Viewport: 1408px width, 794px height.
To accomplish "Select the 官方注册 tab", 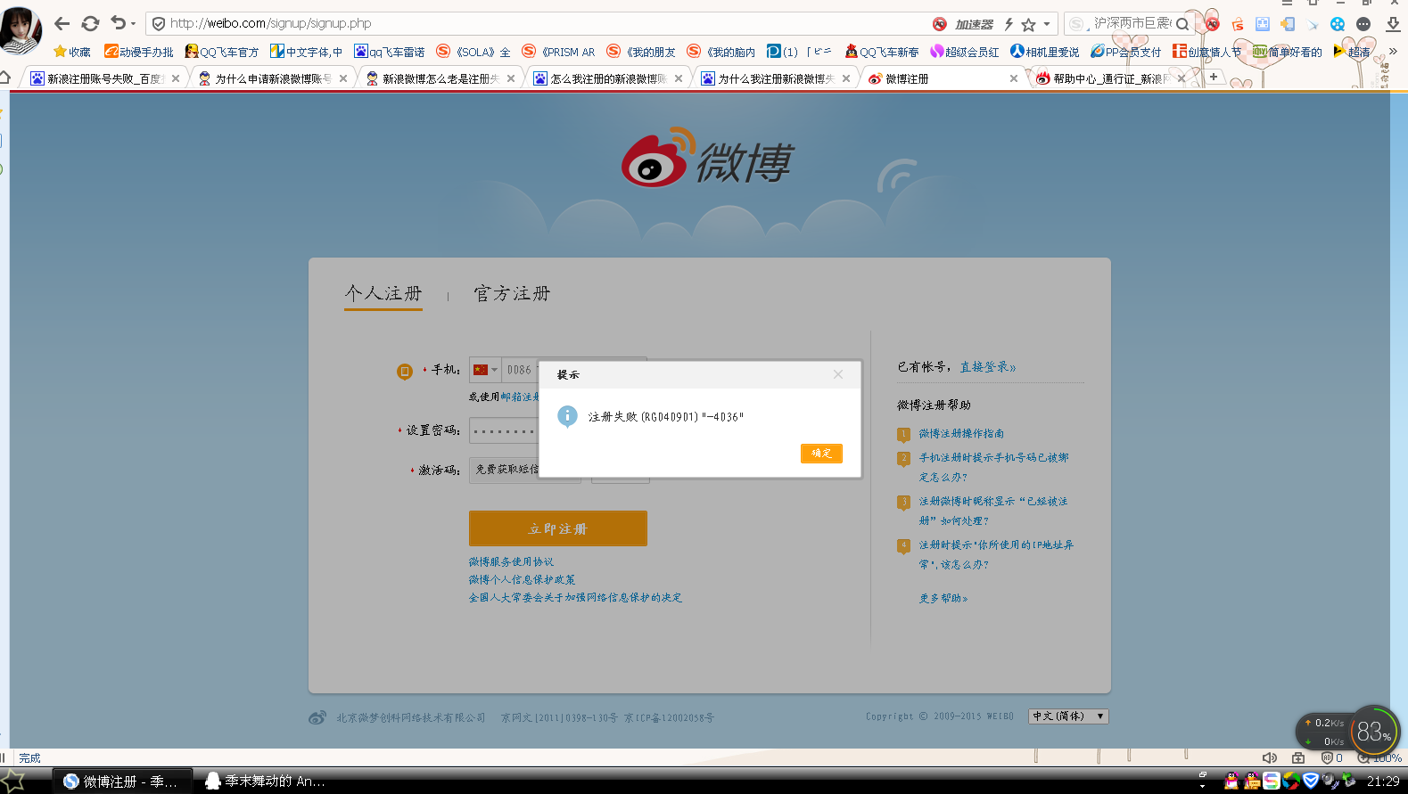I will click(512, 293).
